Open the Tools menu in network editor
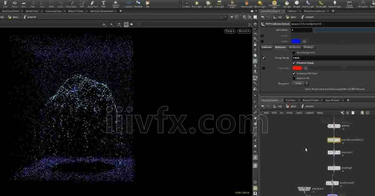 click(x=299, y=113)
